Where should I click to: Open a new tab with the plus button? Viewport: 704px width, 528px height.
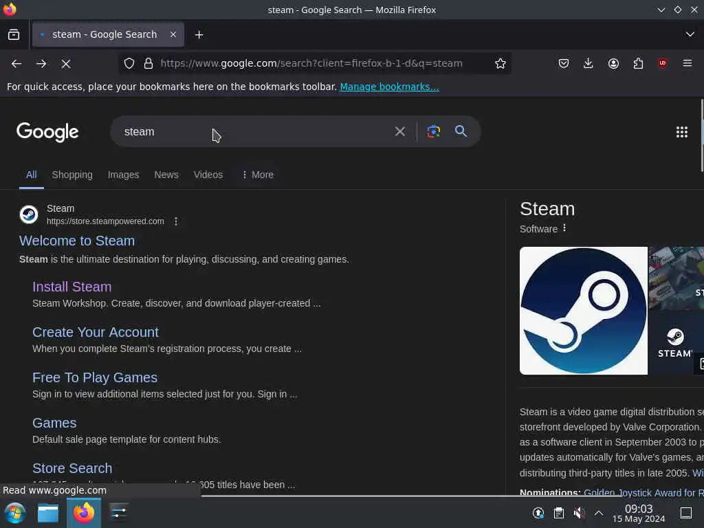tap(199, 34)
